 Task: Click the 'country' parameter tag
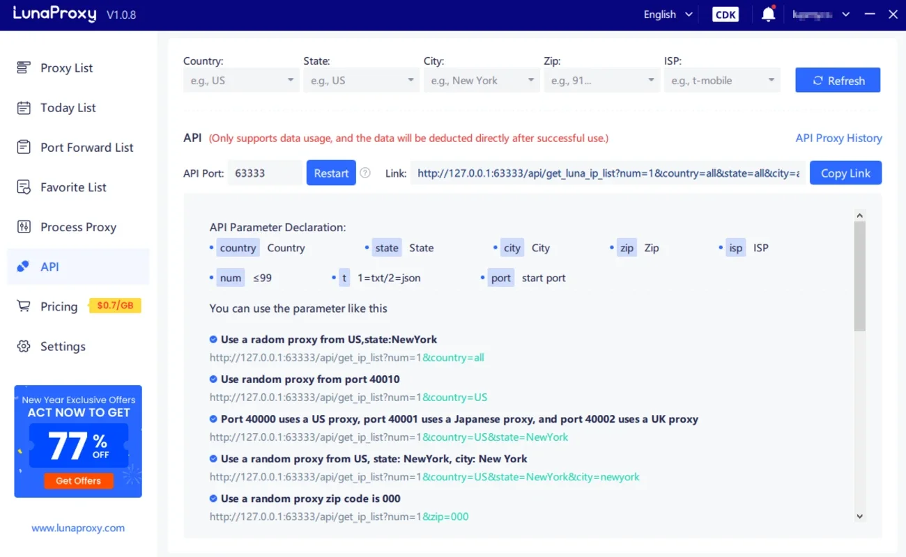point(238,248)
